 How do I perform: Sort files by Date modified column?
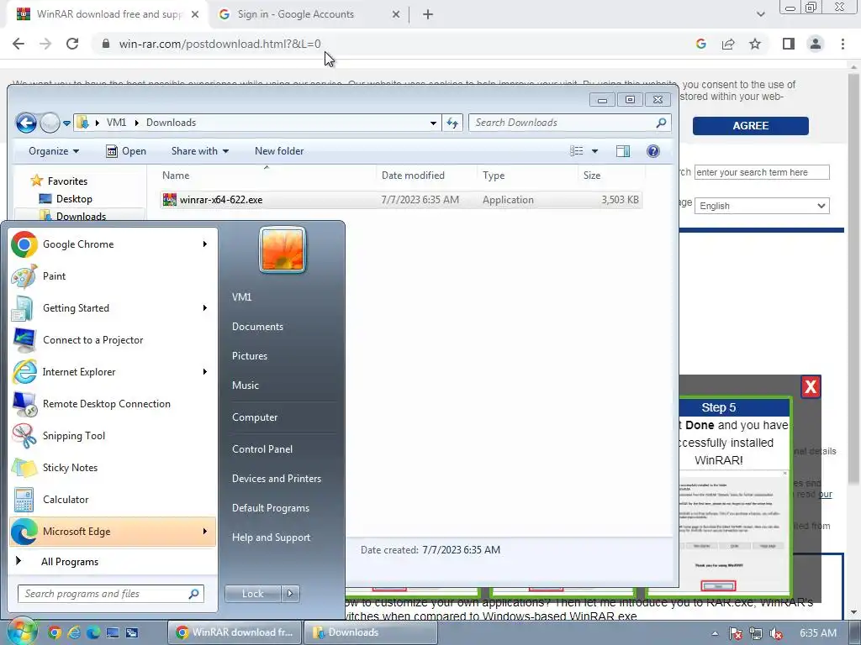click(x=413, y=176)
